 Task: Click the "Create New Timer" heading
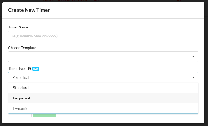(29, 10)
